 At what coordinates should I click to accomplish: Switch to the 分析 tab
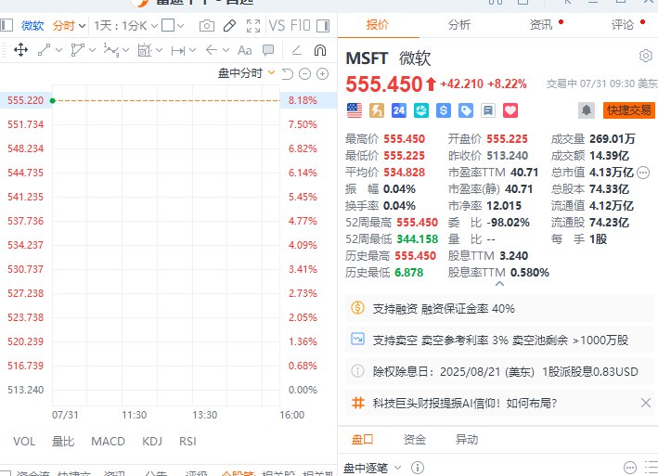(x=458, y=25)
